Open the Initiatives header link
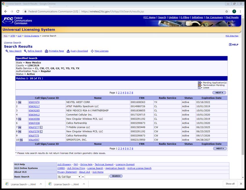This screenshot has height=190, width=246. [x=197, y=17]
